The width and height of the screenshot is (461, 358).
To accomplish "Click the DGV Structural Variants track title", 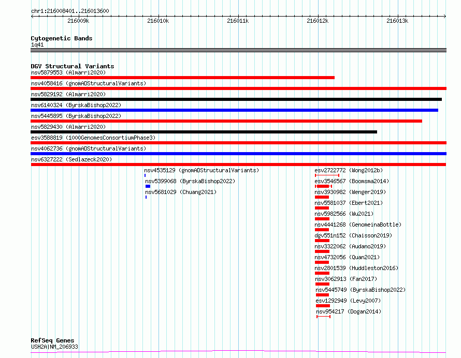I will point(73,66).
